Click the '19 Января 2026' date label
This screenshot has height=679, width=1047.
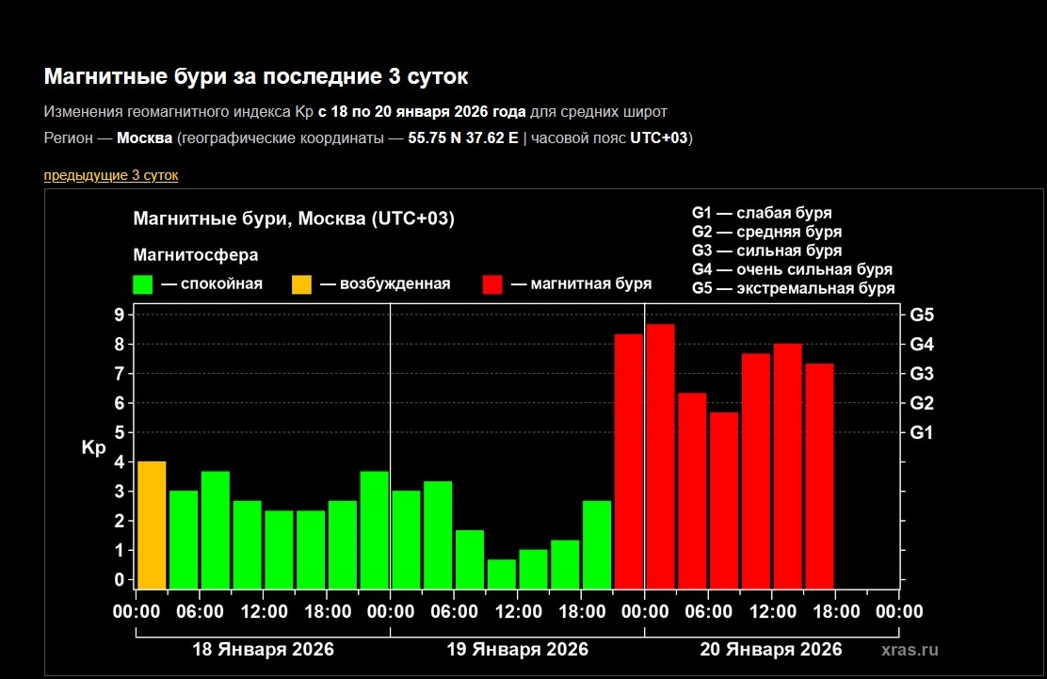point(517,650)
